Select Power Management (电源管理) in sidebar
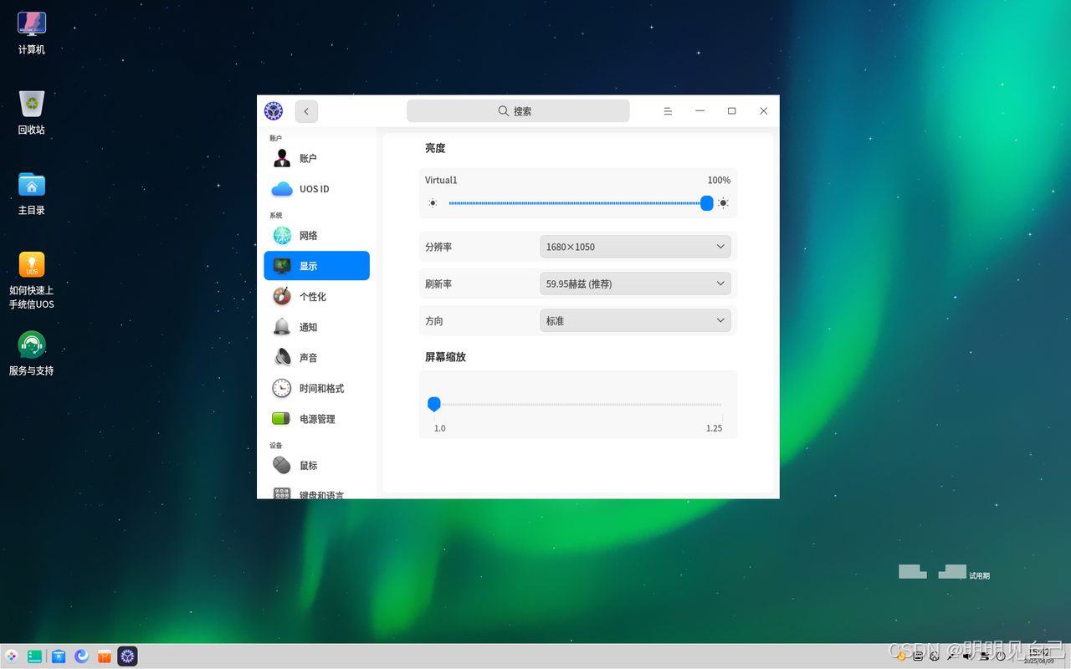Screen dimensions: 1071x669 [316, 419]
